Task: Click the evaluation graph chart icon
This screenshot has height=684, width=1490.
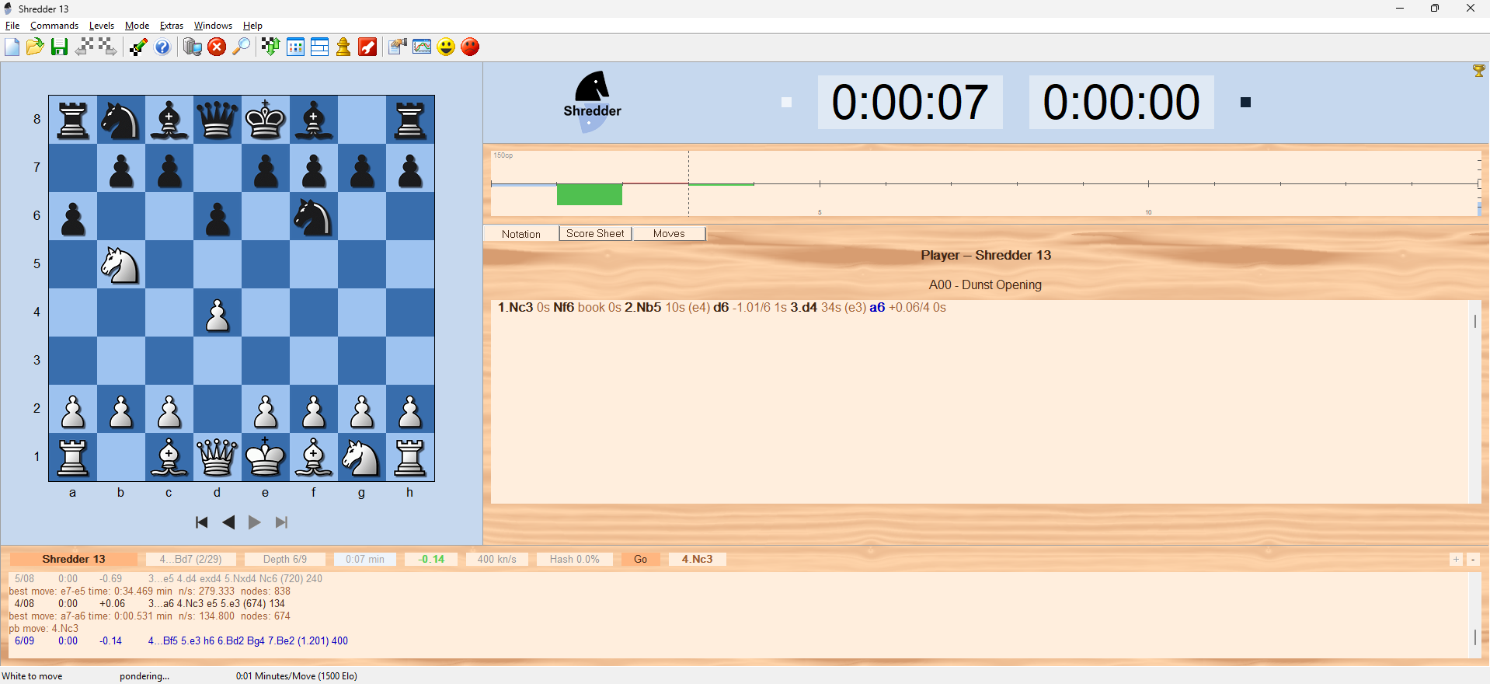Action: click(422, 47)
